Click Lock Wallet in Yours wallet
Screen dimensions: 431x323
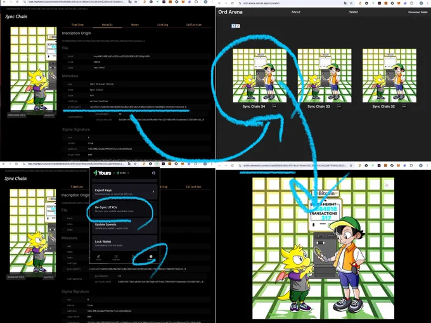tap(125, 243)
